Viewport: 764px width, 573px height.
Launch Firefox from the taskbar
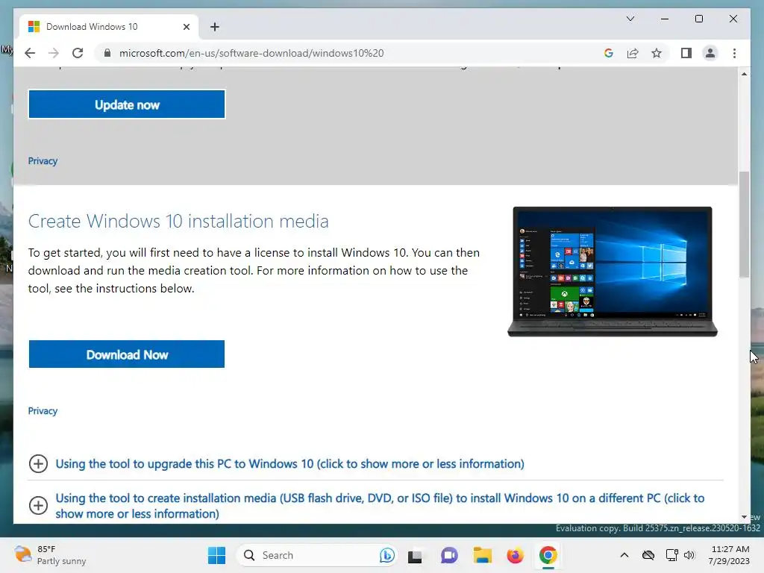pos(515,555)
